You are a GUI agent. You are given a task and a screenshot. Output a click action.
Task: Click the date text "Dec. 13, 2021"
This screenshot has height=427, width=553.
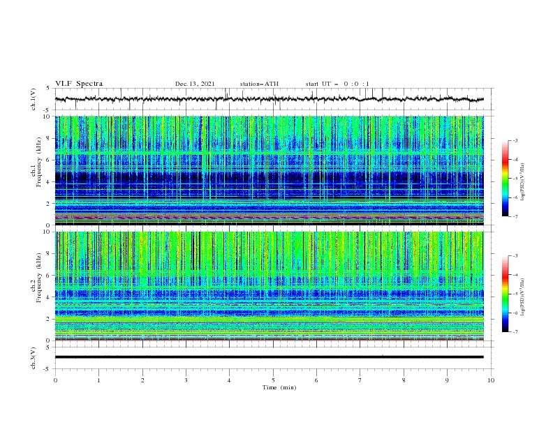[x=195, y=84]
